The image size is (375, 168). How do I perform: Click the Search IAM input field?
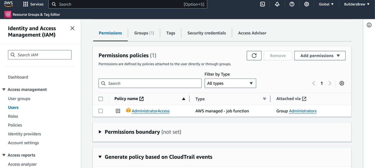[x=40, y=55]
